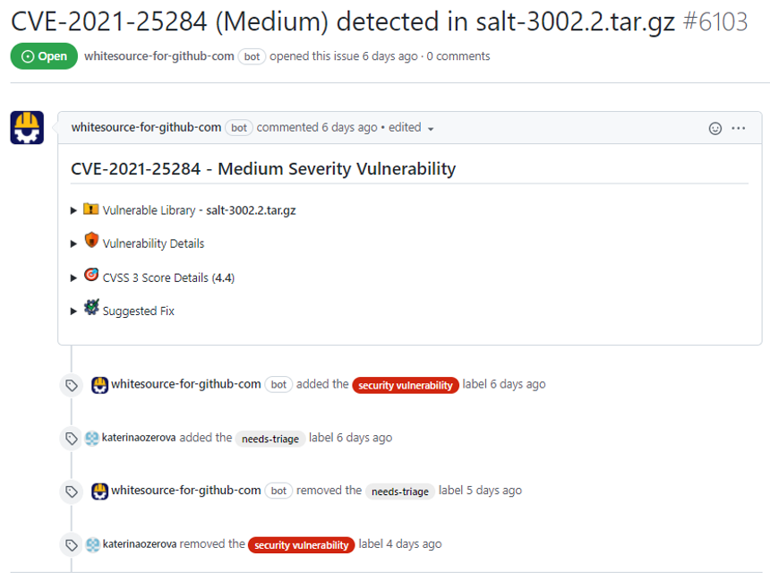The image size is (770, 581).
Task: Click the green Open status badge
Action: coord(44,56)
